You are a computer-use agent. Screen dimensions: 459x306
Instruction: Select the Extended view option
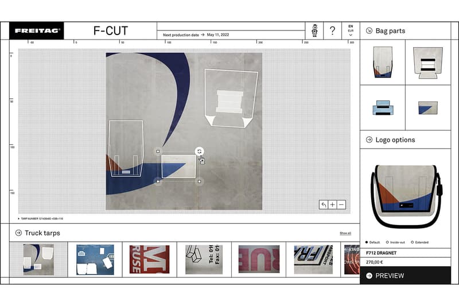(413, 242)
